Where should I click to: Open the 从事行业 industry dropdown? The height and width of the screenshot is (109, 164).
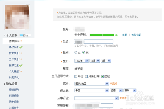coord(97,98)
